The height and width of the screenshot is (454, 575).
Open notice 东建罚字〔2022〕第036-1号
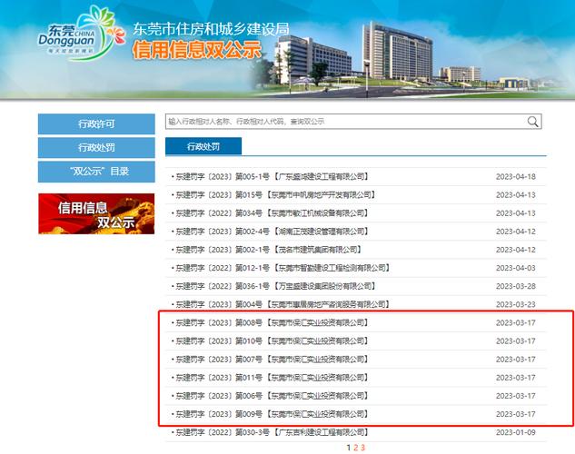click(274, 286)
